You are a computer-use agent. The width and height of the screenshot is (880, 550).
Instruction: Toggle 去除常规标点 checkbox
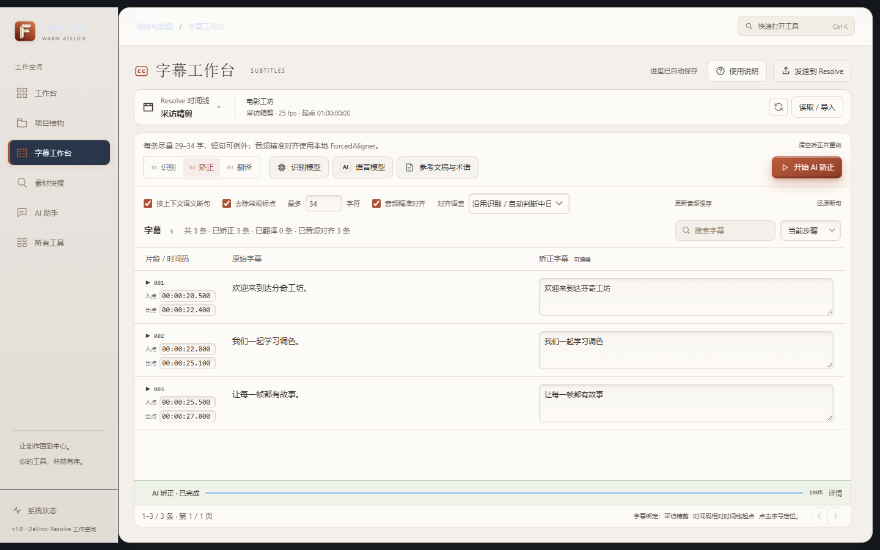[227, 204]
